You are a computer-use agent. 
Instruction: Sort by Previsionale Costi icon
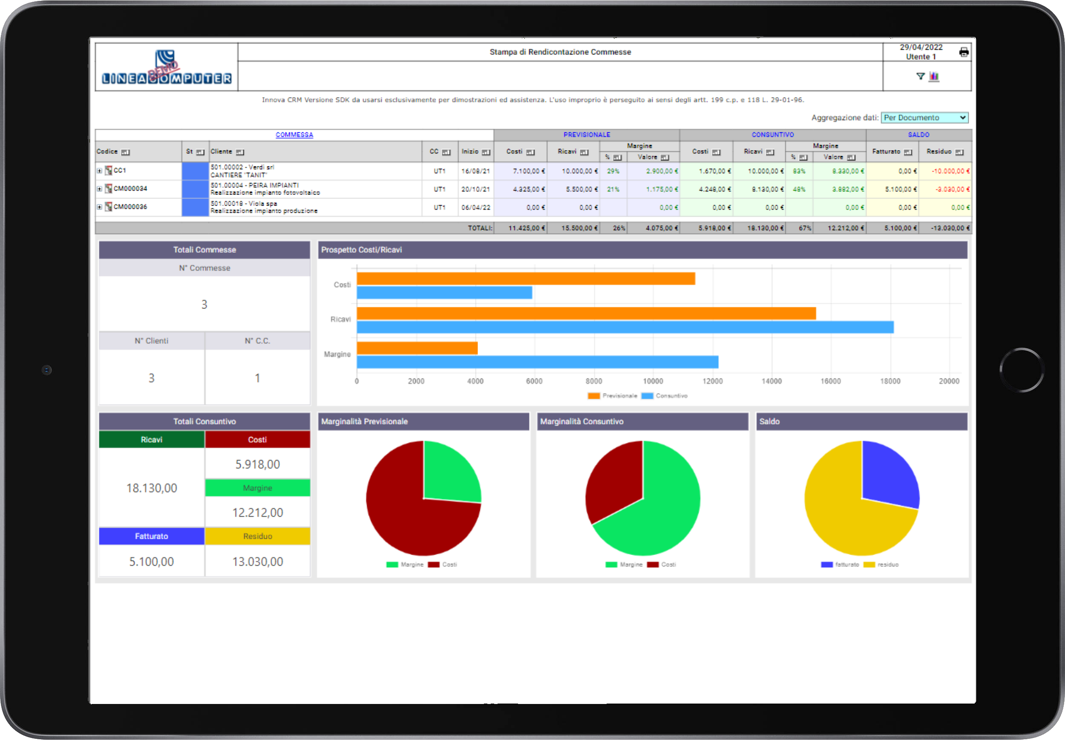click(x=531, y=152)
